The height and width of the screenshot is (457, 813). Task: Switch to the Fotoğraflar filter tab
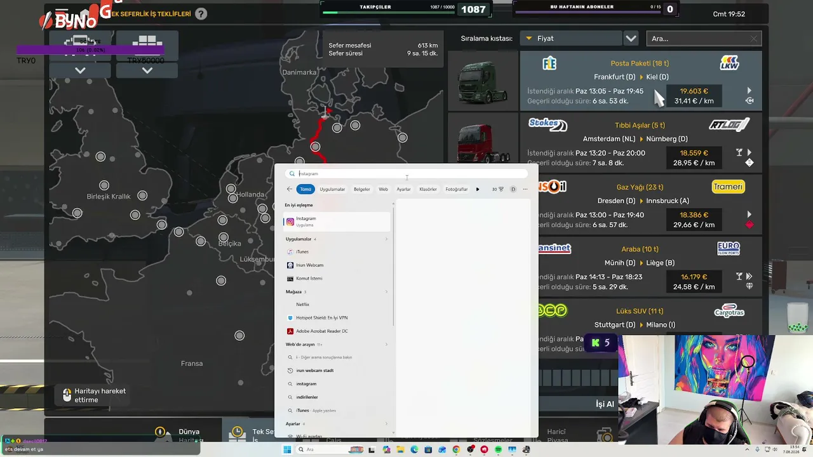(x=457, y=189)
